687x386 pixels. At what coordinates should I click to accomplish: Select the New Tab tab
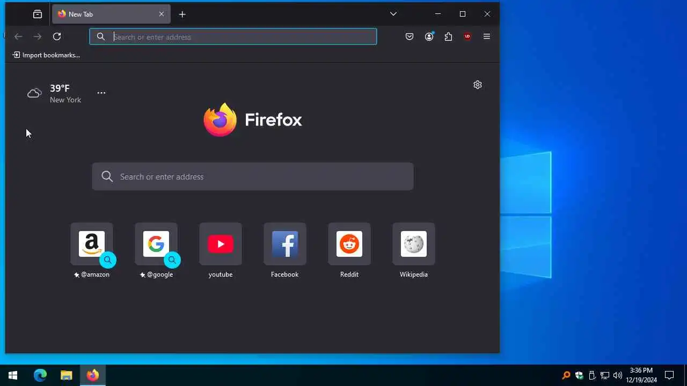[x=111, y=14]
